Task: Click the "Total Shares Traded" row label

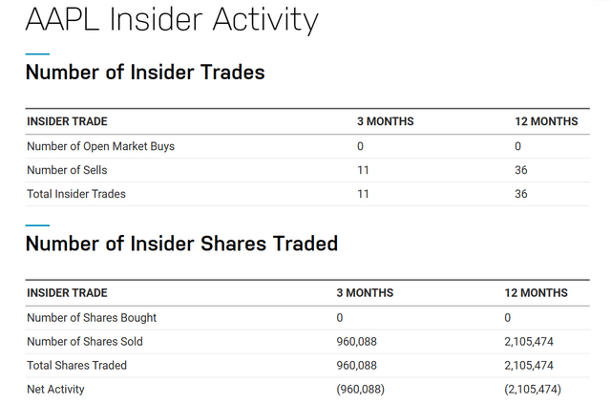Action: coord(76,365)
